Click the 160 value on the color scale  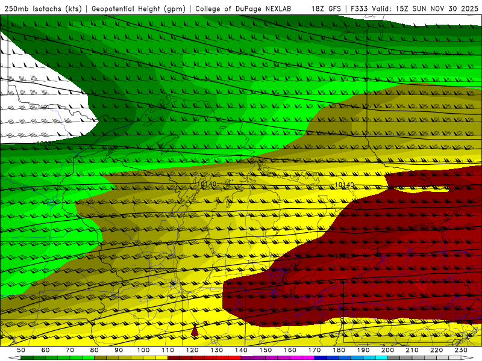pyautogui.click(x=290, y=350)
